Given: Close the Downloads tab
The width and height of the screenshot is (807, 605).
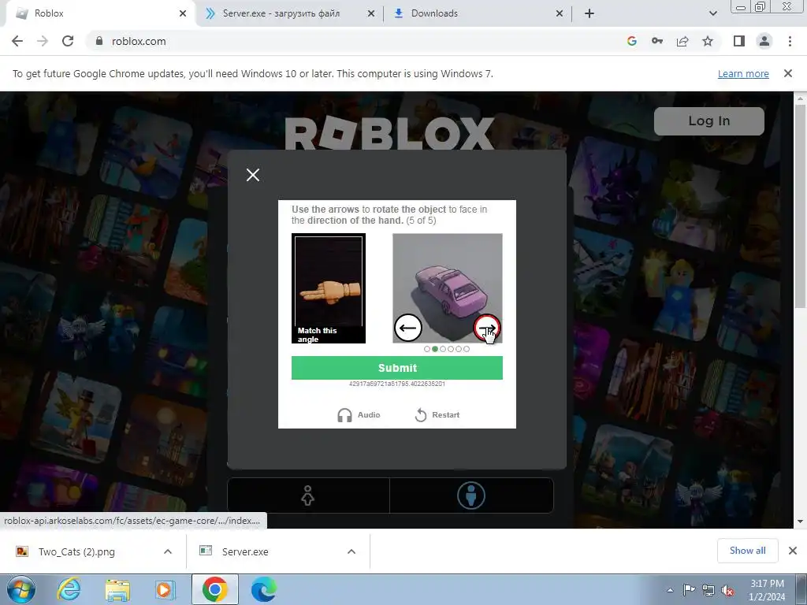Looking at the screenshot, I should 560,13.
